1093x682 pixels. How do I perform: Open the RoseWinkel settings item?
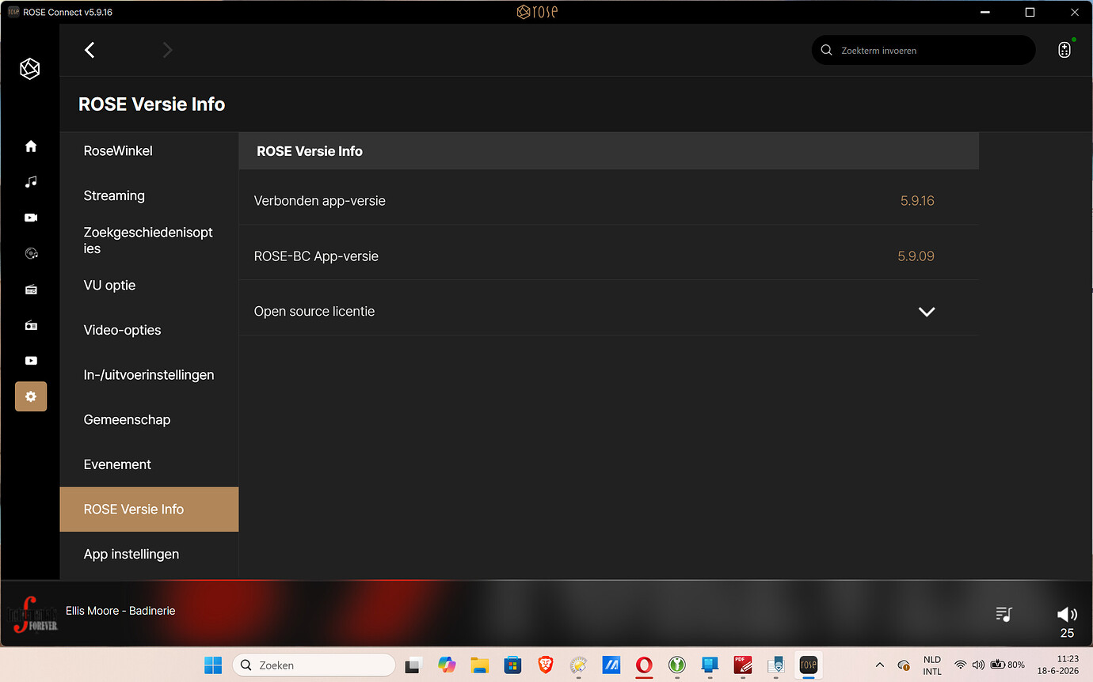[x=149, y=150]
